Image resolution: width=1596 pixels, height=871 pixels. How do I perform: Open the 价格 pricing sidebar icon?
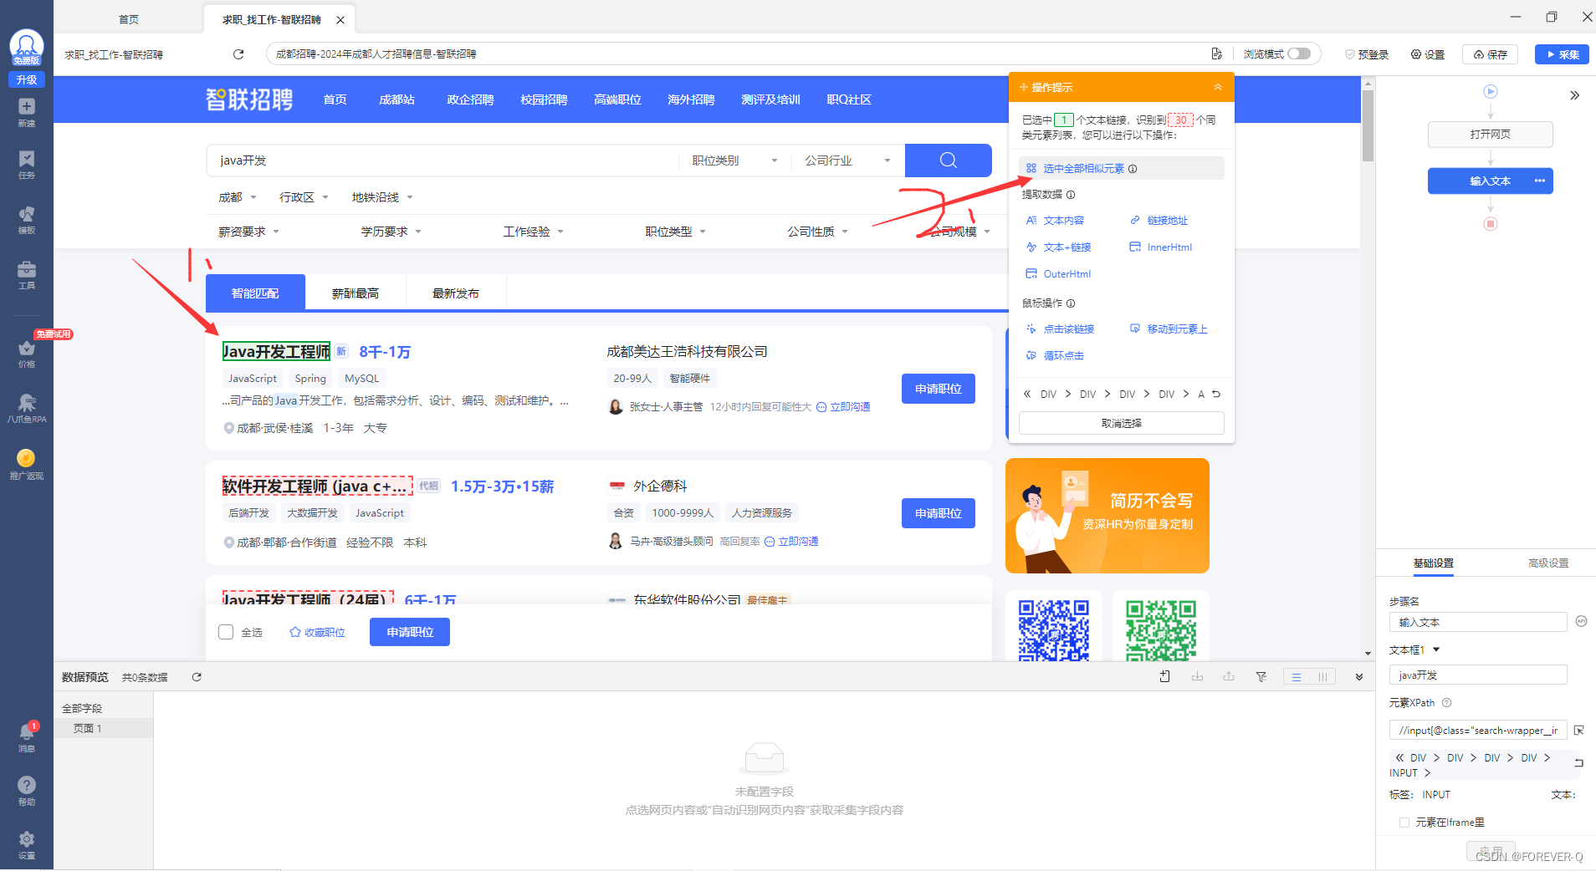(27, 354)
